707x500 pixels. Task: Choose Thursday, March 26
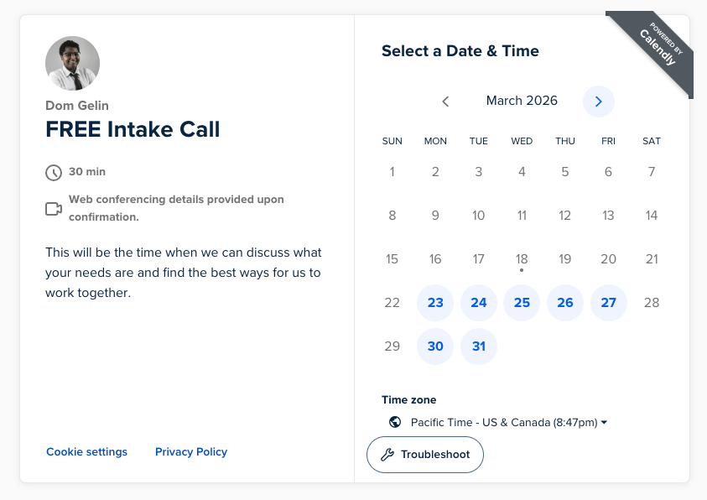565,303
